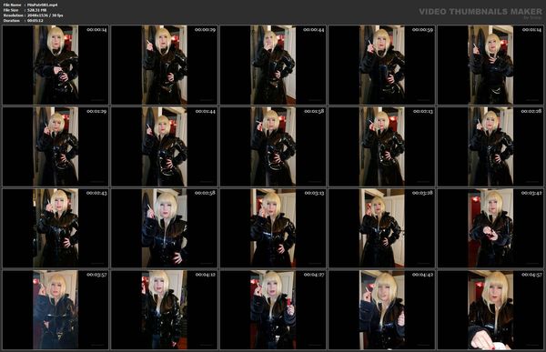Screen dimensions: 546x352
Task: Open the thumbnail marked 00:02:28
Action: [x=490, y=146]
